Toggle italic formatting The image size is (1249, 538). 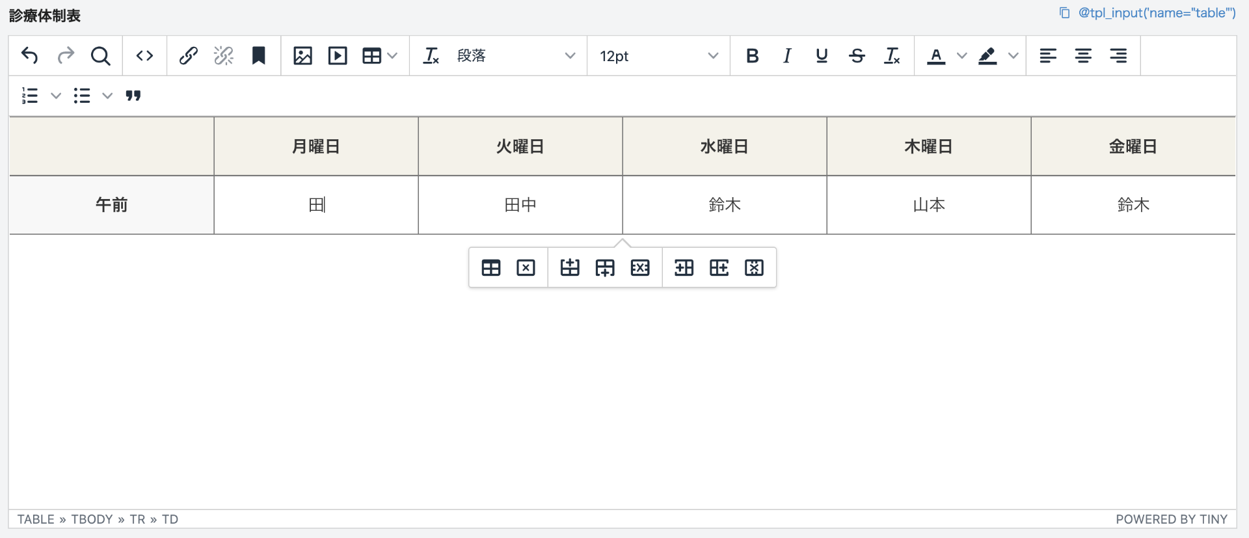pos(787,56)
